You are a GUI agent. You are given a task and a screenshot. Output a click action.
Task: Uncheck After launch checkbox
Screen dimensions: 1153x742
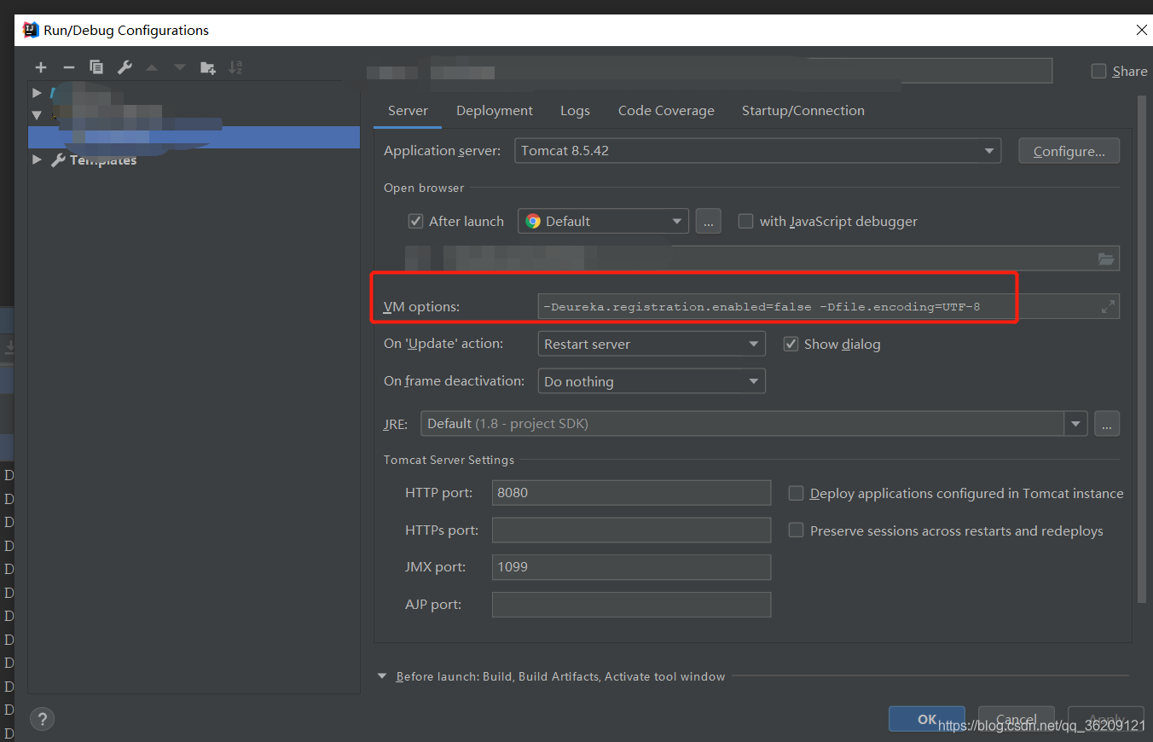point(416,221)
